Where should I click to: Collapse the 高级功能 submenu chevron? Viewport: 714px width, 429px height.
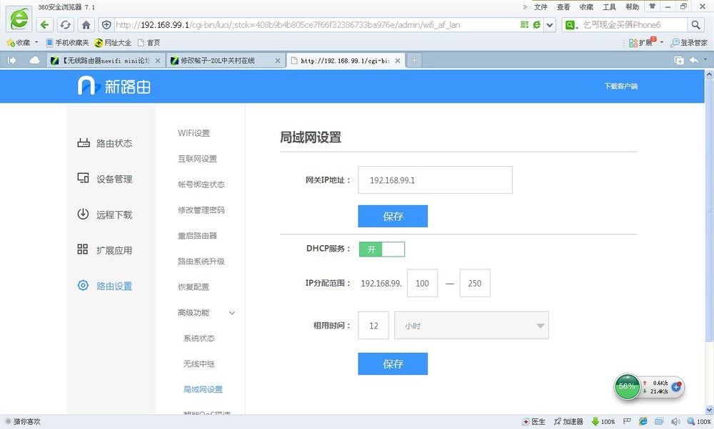[x=232, y=313]
